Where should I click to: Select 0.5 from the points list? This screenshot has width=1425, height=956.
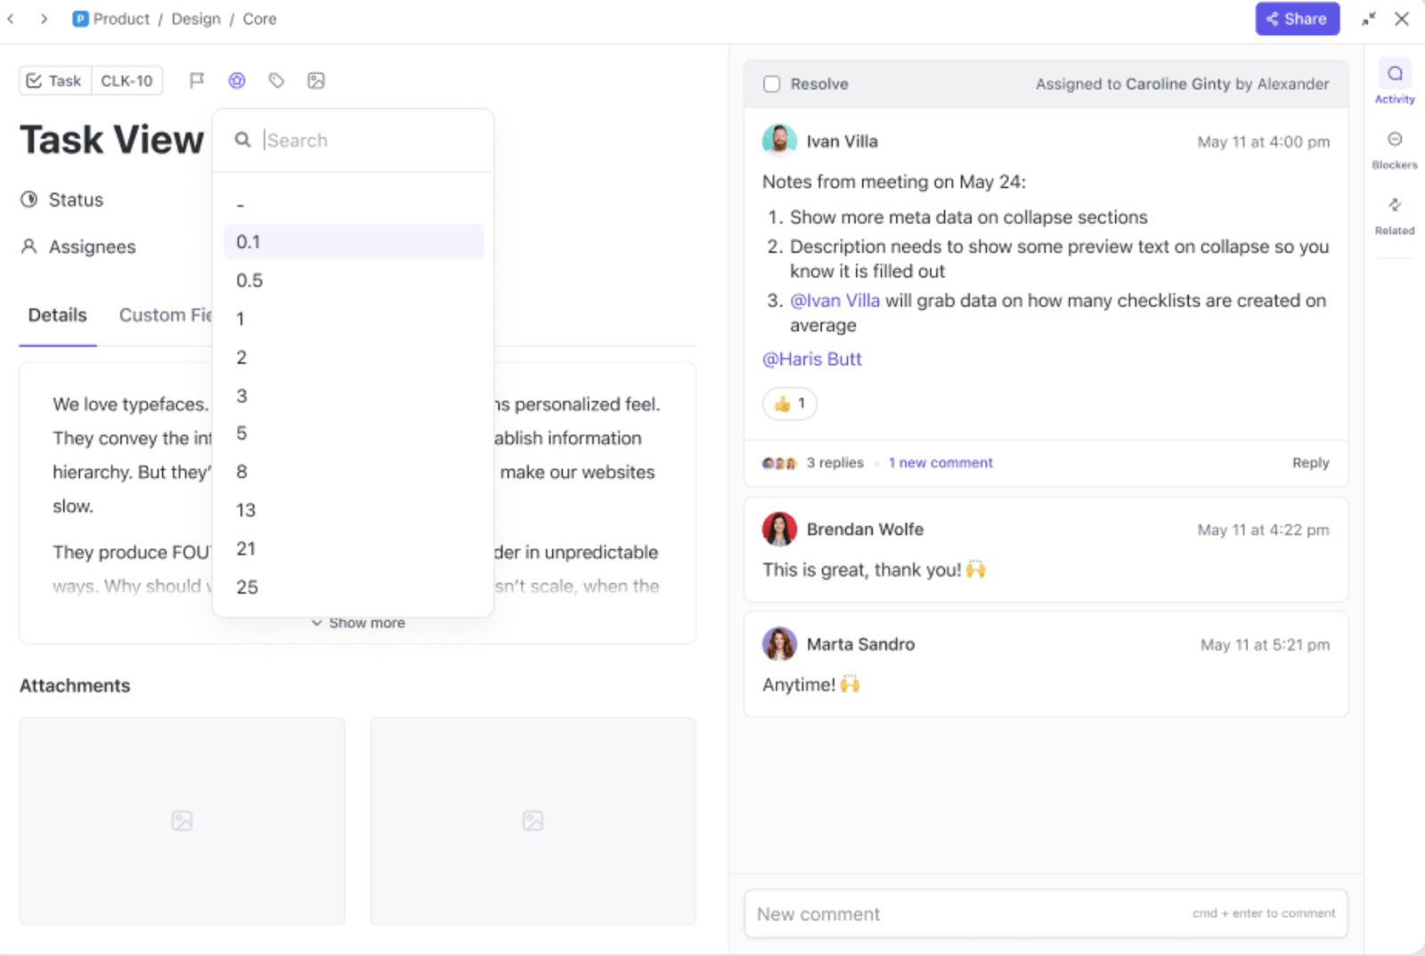point(249,280)
